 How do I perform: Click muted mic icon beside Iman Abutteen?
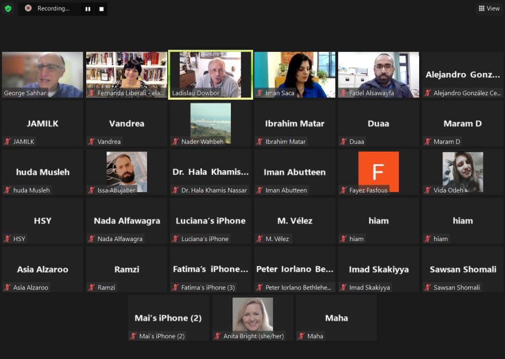(260, 190)
